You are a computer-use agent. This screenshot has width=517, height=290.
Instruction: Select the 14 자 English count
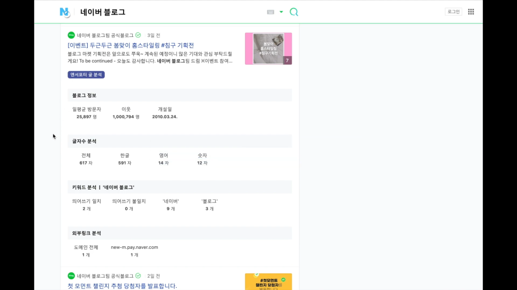[164, 163]
